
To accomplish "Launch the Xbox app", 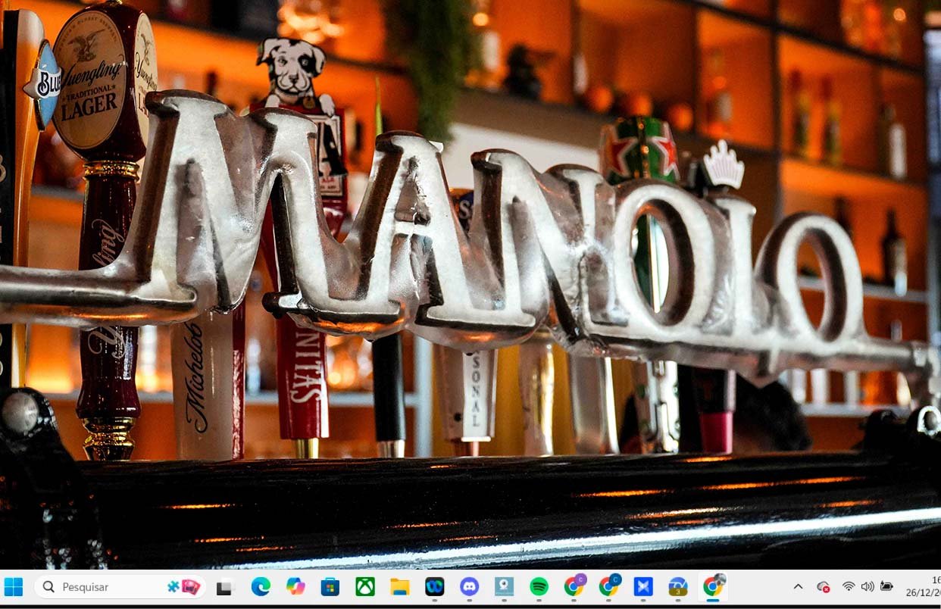I will click(365, 587).
